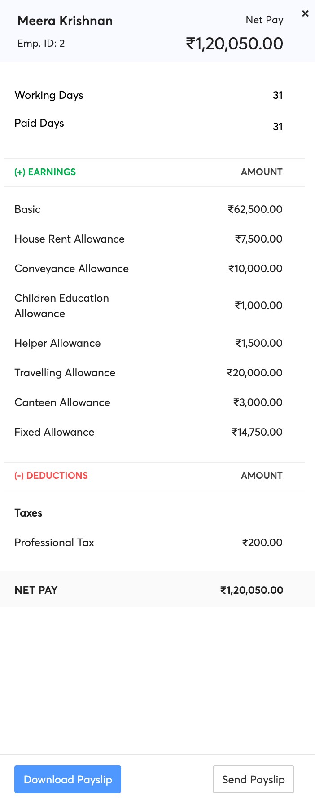
Task: Click the Download Payslip button
Action: point(67,779)
